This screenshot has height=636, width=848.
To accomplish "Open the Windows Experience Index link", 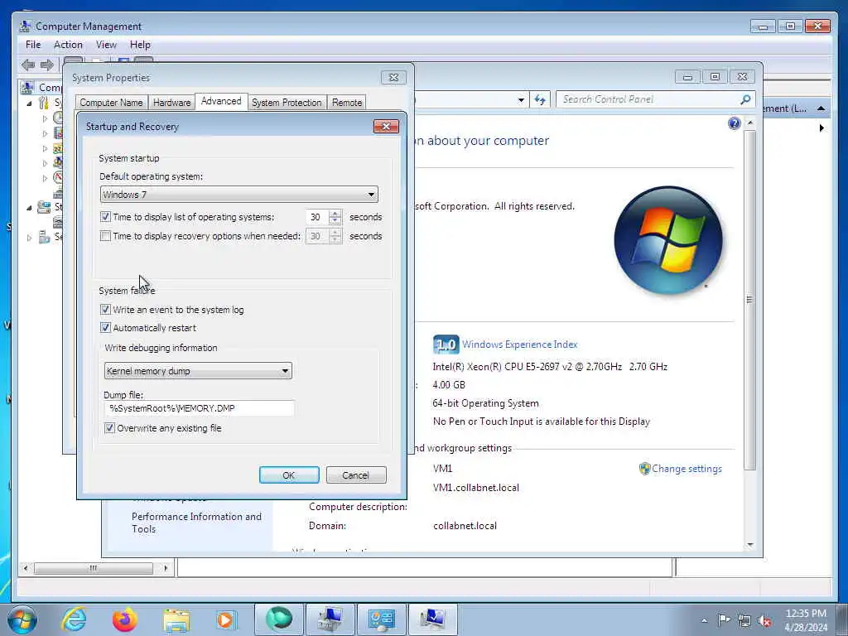I will point(520,344).
